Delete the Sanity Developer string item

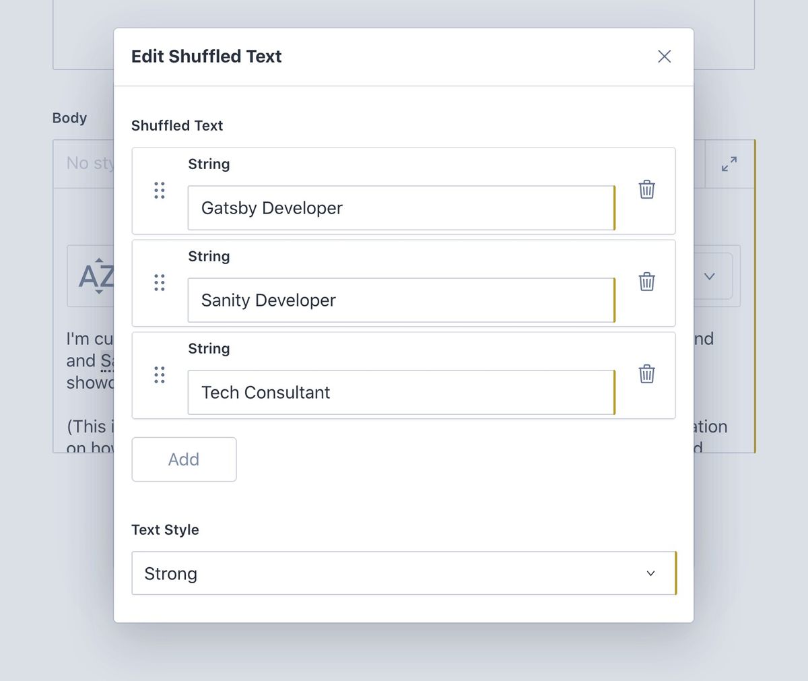pos(646,282)
